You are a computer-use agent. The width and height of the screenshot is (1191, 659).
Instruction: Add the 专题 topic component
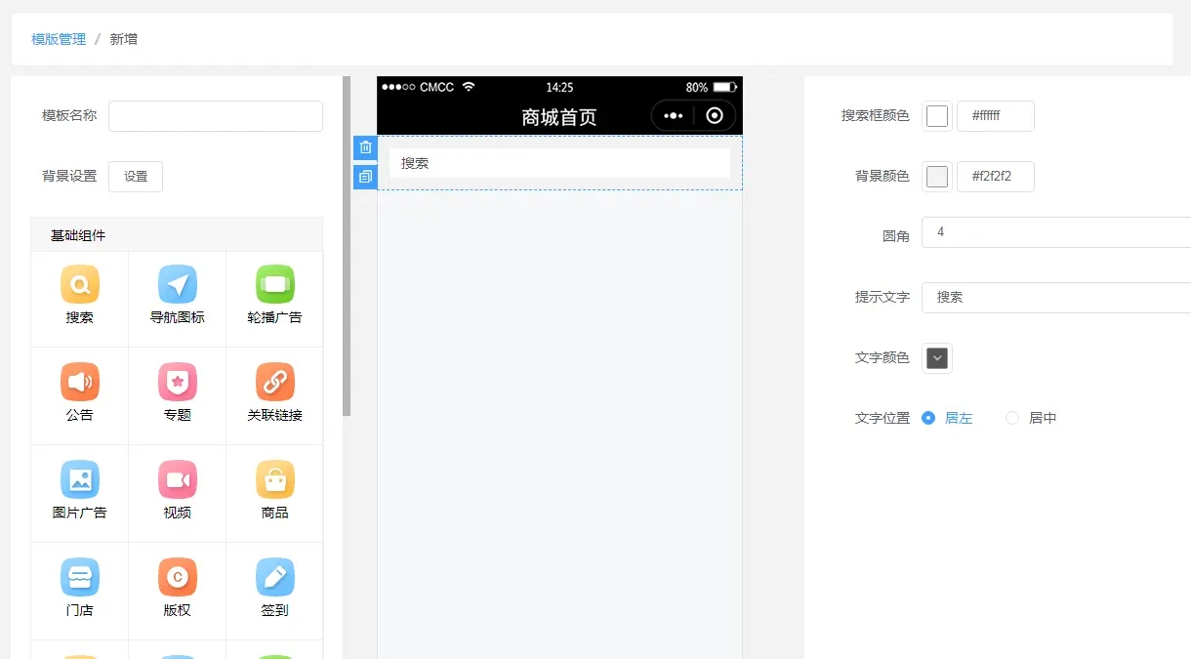click(x=178, y=395)
